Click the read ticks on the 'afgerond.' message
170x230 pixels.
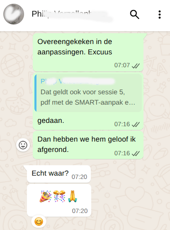(136, 154)
